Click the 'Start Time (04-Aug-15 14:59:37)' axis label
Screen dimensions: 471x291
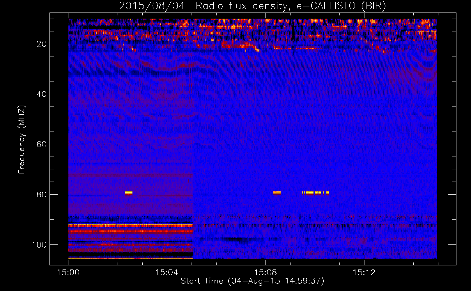pos(252,281)
